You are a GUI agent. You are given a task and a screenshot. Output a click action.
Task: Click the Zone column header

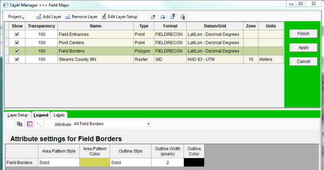point(251,26)
